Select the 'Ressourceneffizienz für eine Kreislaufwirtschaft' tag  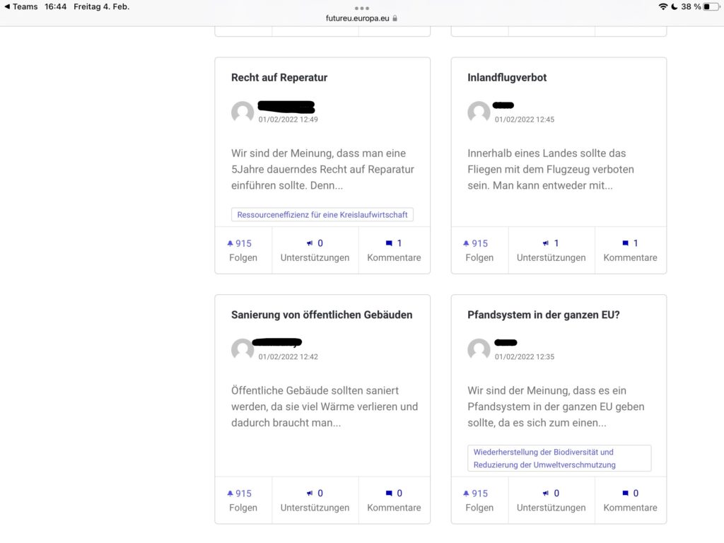click(x=322, y=215)
